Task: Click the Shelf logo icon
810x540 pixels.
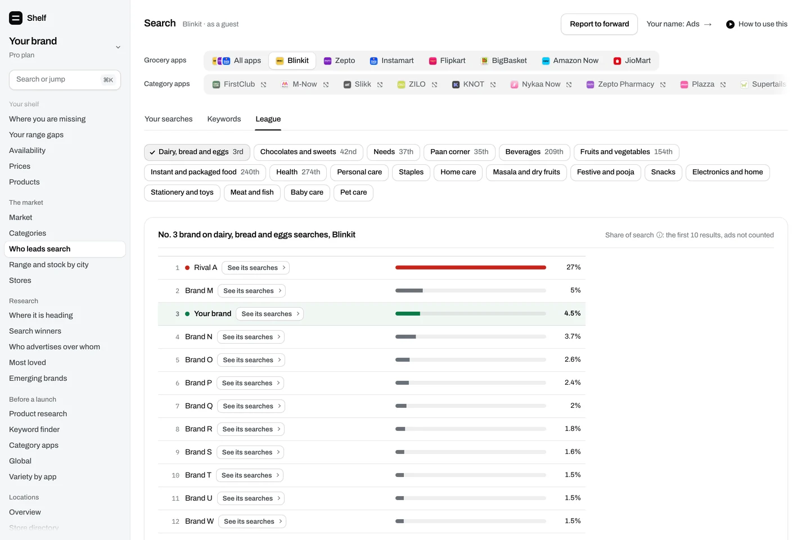Action: click(x=16, y=18)
